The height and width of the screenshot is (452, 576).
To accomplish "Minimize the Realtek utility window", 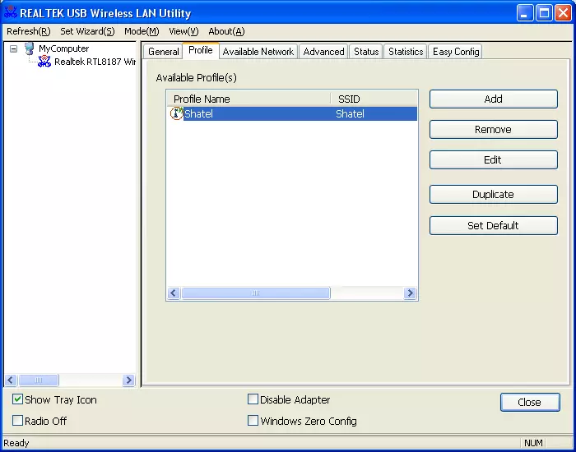I will [x=525, y=13].
